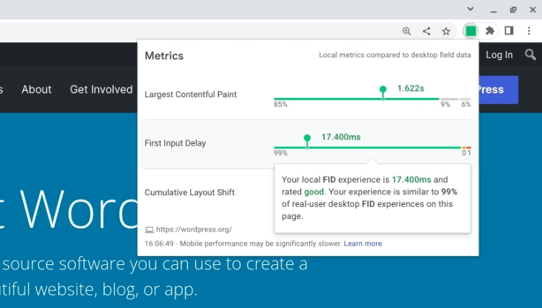This screenshot has width=542, height=308.
Task: Open the WordPress site search magnifier
Action: click(530, 54)
